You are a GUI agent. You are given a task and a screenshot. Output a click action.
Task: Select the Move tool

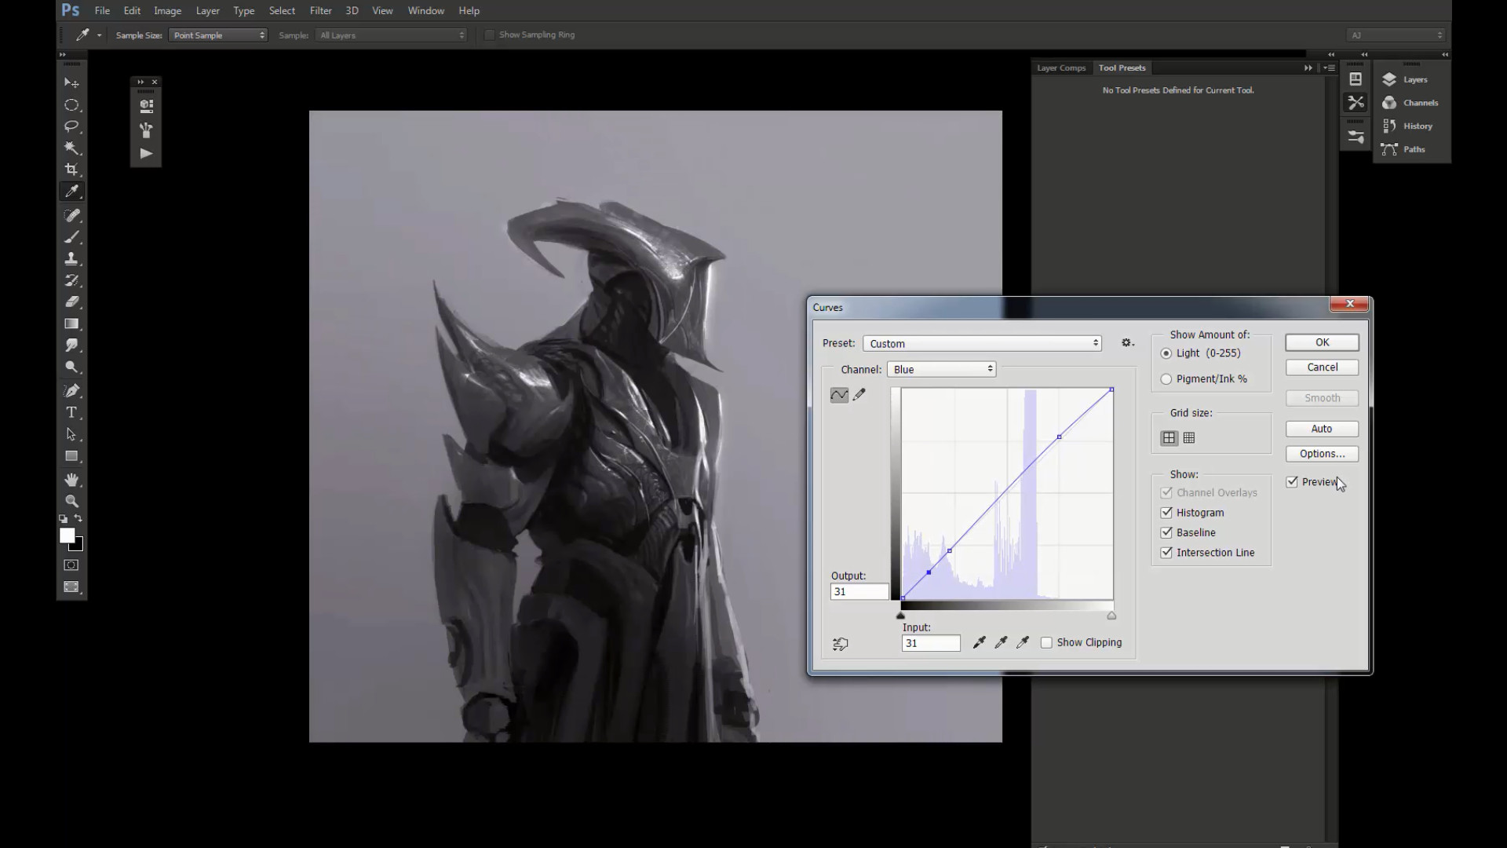click(71, 82)
